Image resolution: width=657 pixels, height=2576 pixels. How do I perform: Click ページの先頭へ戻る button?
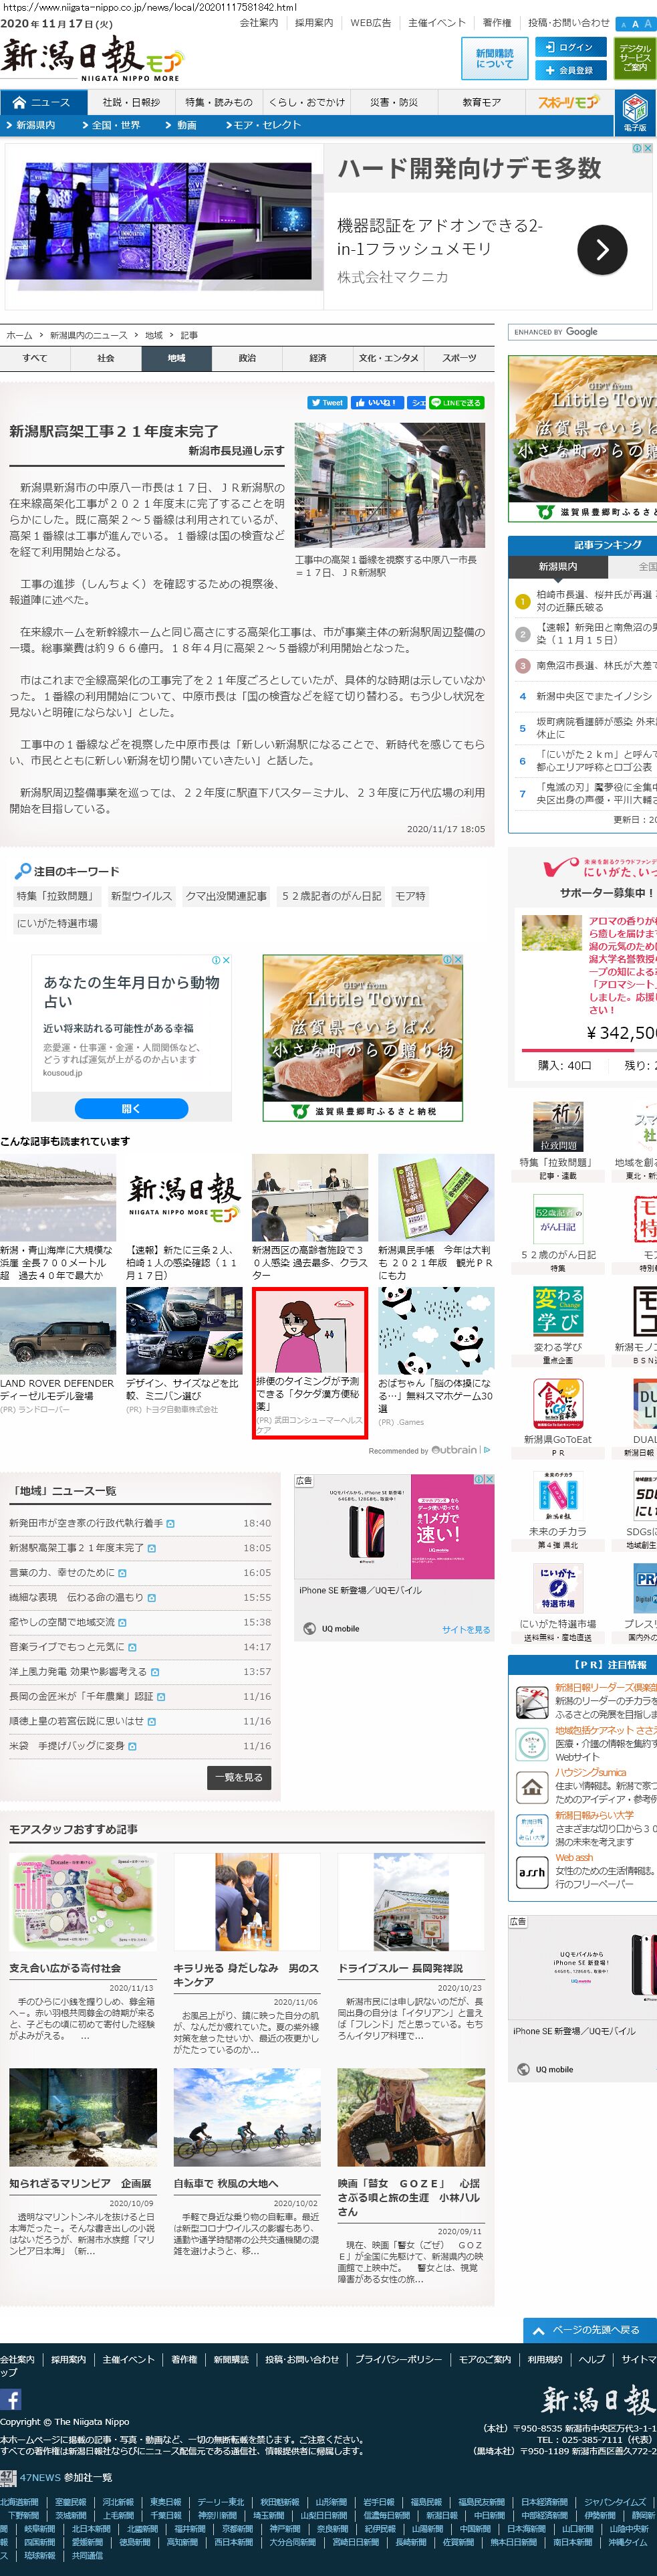tap(589, 2330)
